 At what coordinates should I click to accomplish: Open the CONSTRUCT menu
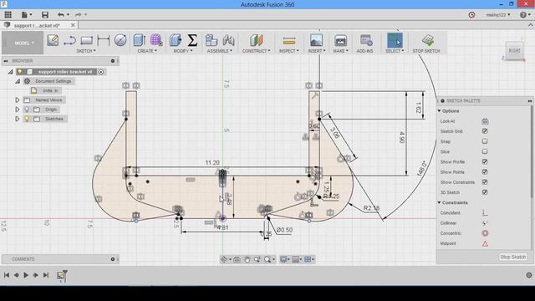[x=257, y=51]
